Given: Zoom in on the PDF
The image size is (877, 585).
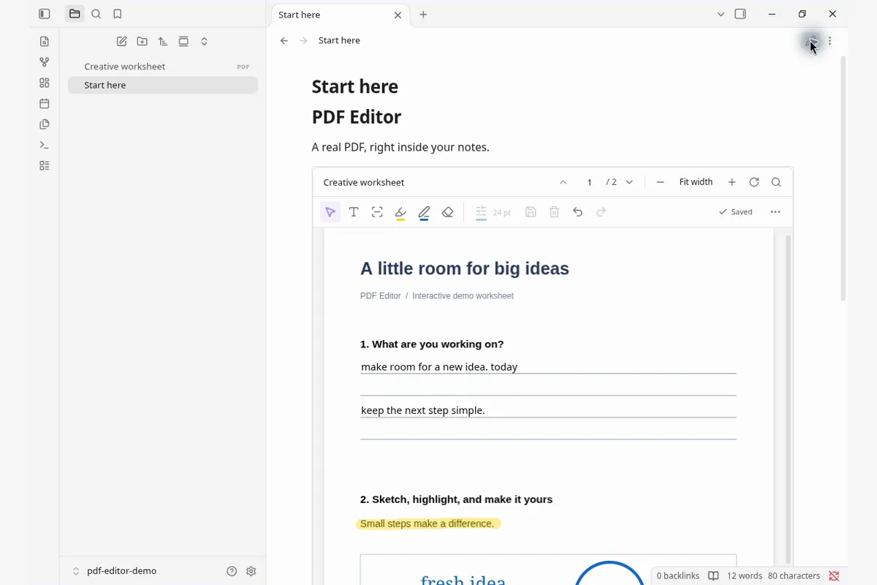Looking at the screenshot, I should [732, 182].
